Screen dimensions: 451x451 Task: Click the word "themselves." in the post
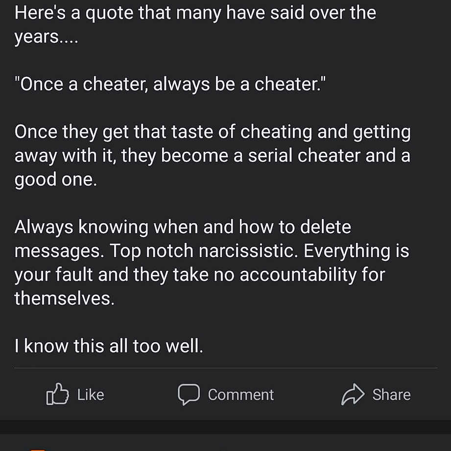point(64,298)
